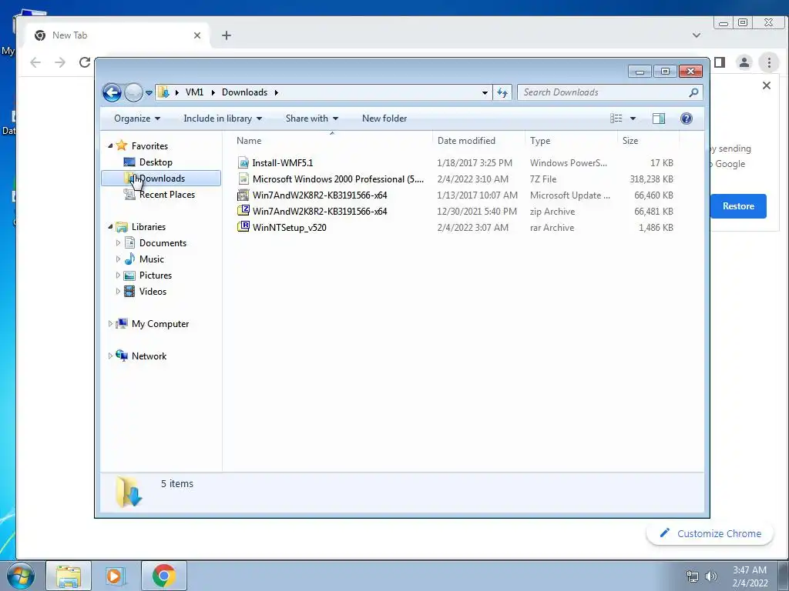Expand the Videos library
Screen dimensions: 789x591
coord(118,292)
